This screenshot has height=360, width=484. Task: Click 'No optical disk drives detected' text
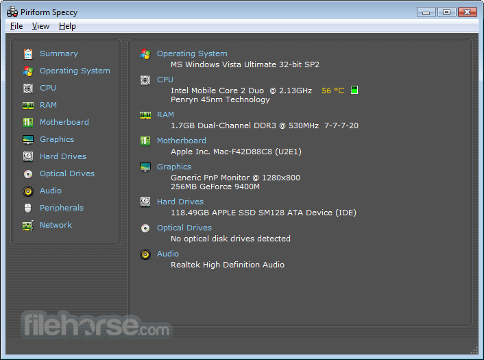click(230, 239)
